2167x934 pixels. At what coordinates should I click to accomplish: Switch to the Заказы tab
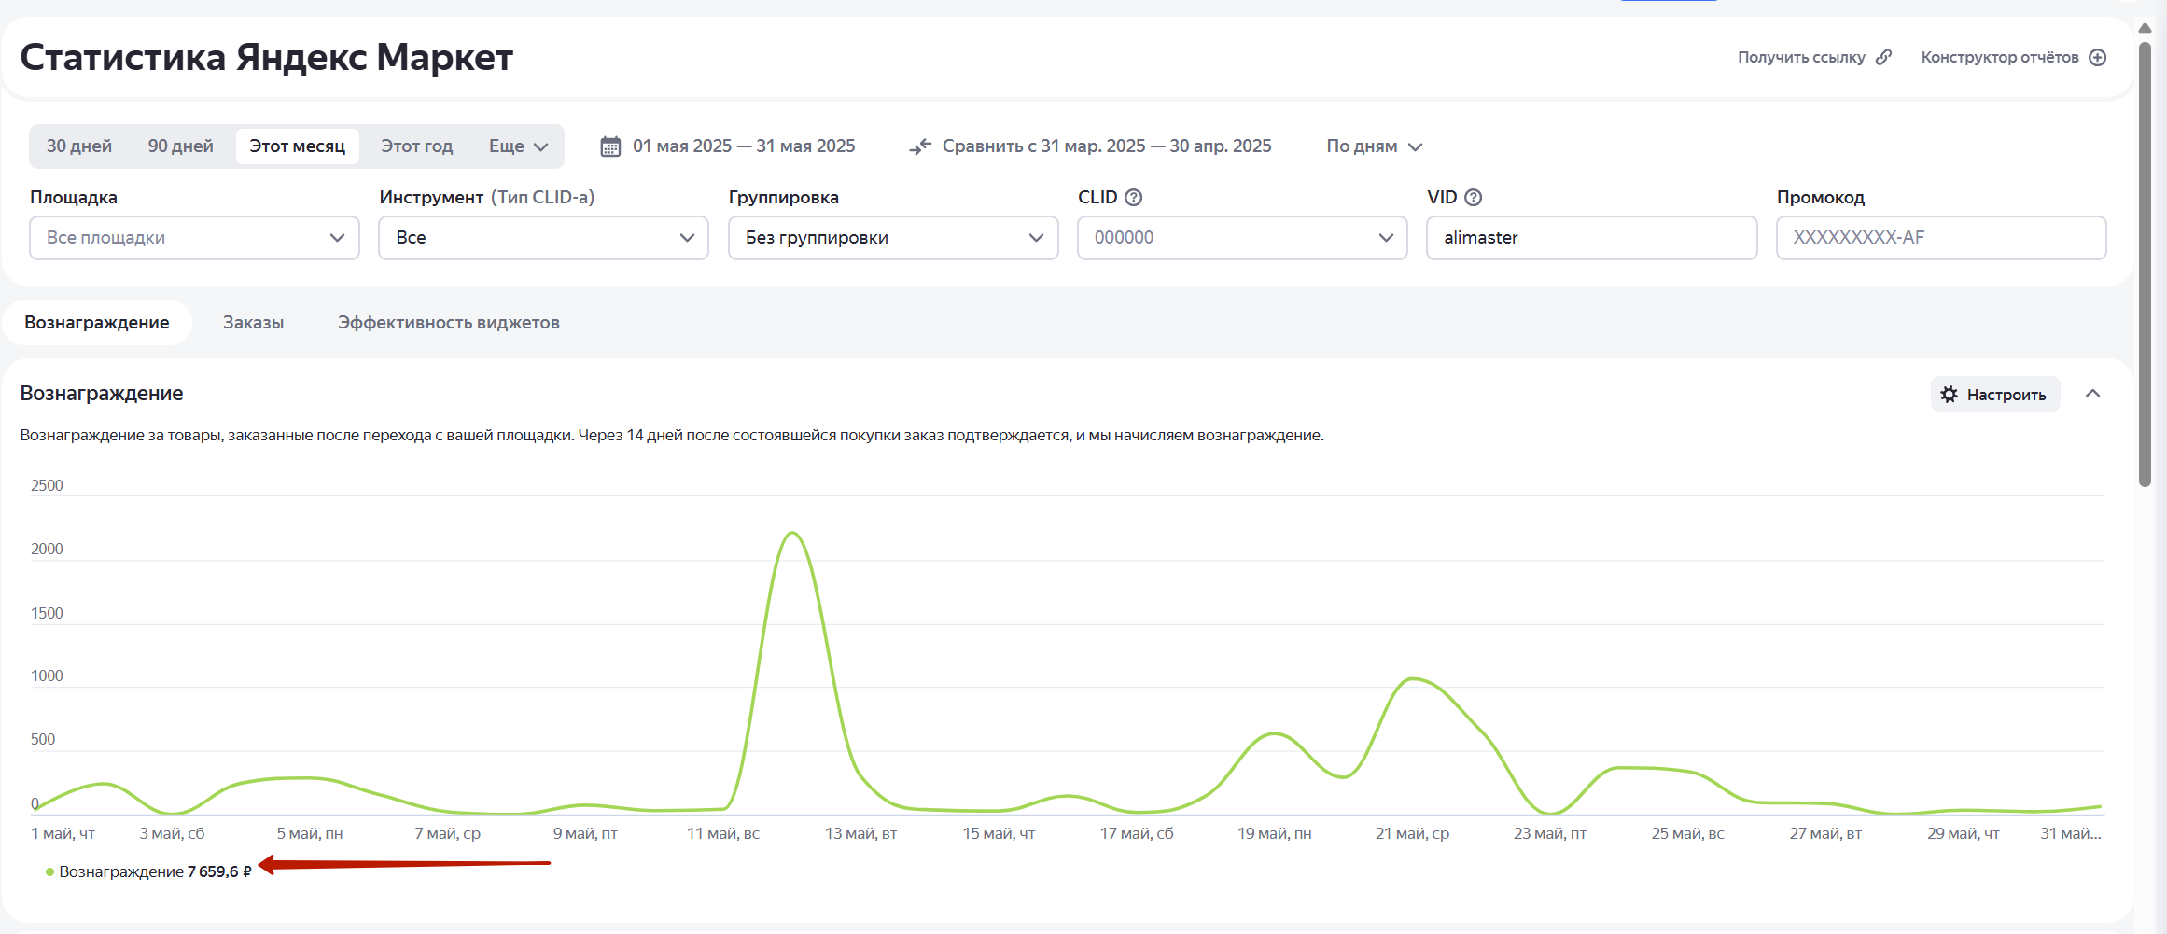[x=254, y=323]
